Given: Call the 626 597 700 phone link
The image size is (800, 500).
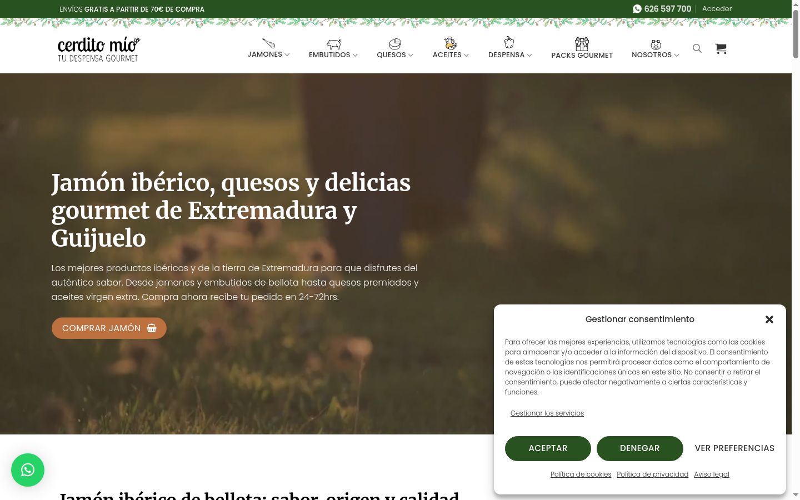Looking at the screenshot, I should [x=668, y=9].
